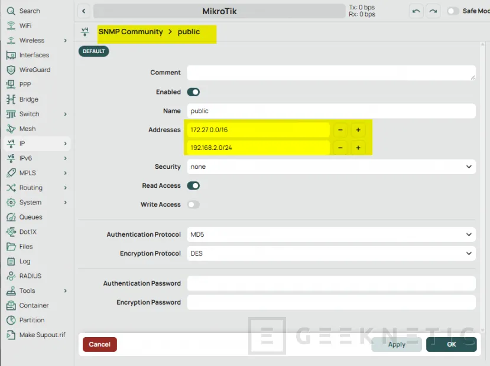
Task: Disable the Enabled toggle
Action: [x=194, y=92]
